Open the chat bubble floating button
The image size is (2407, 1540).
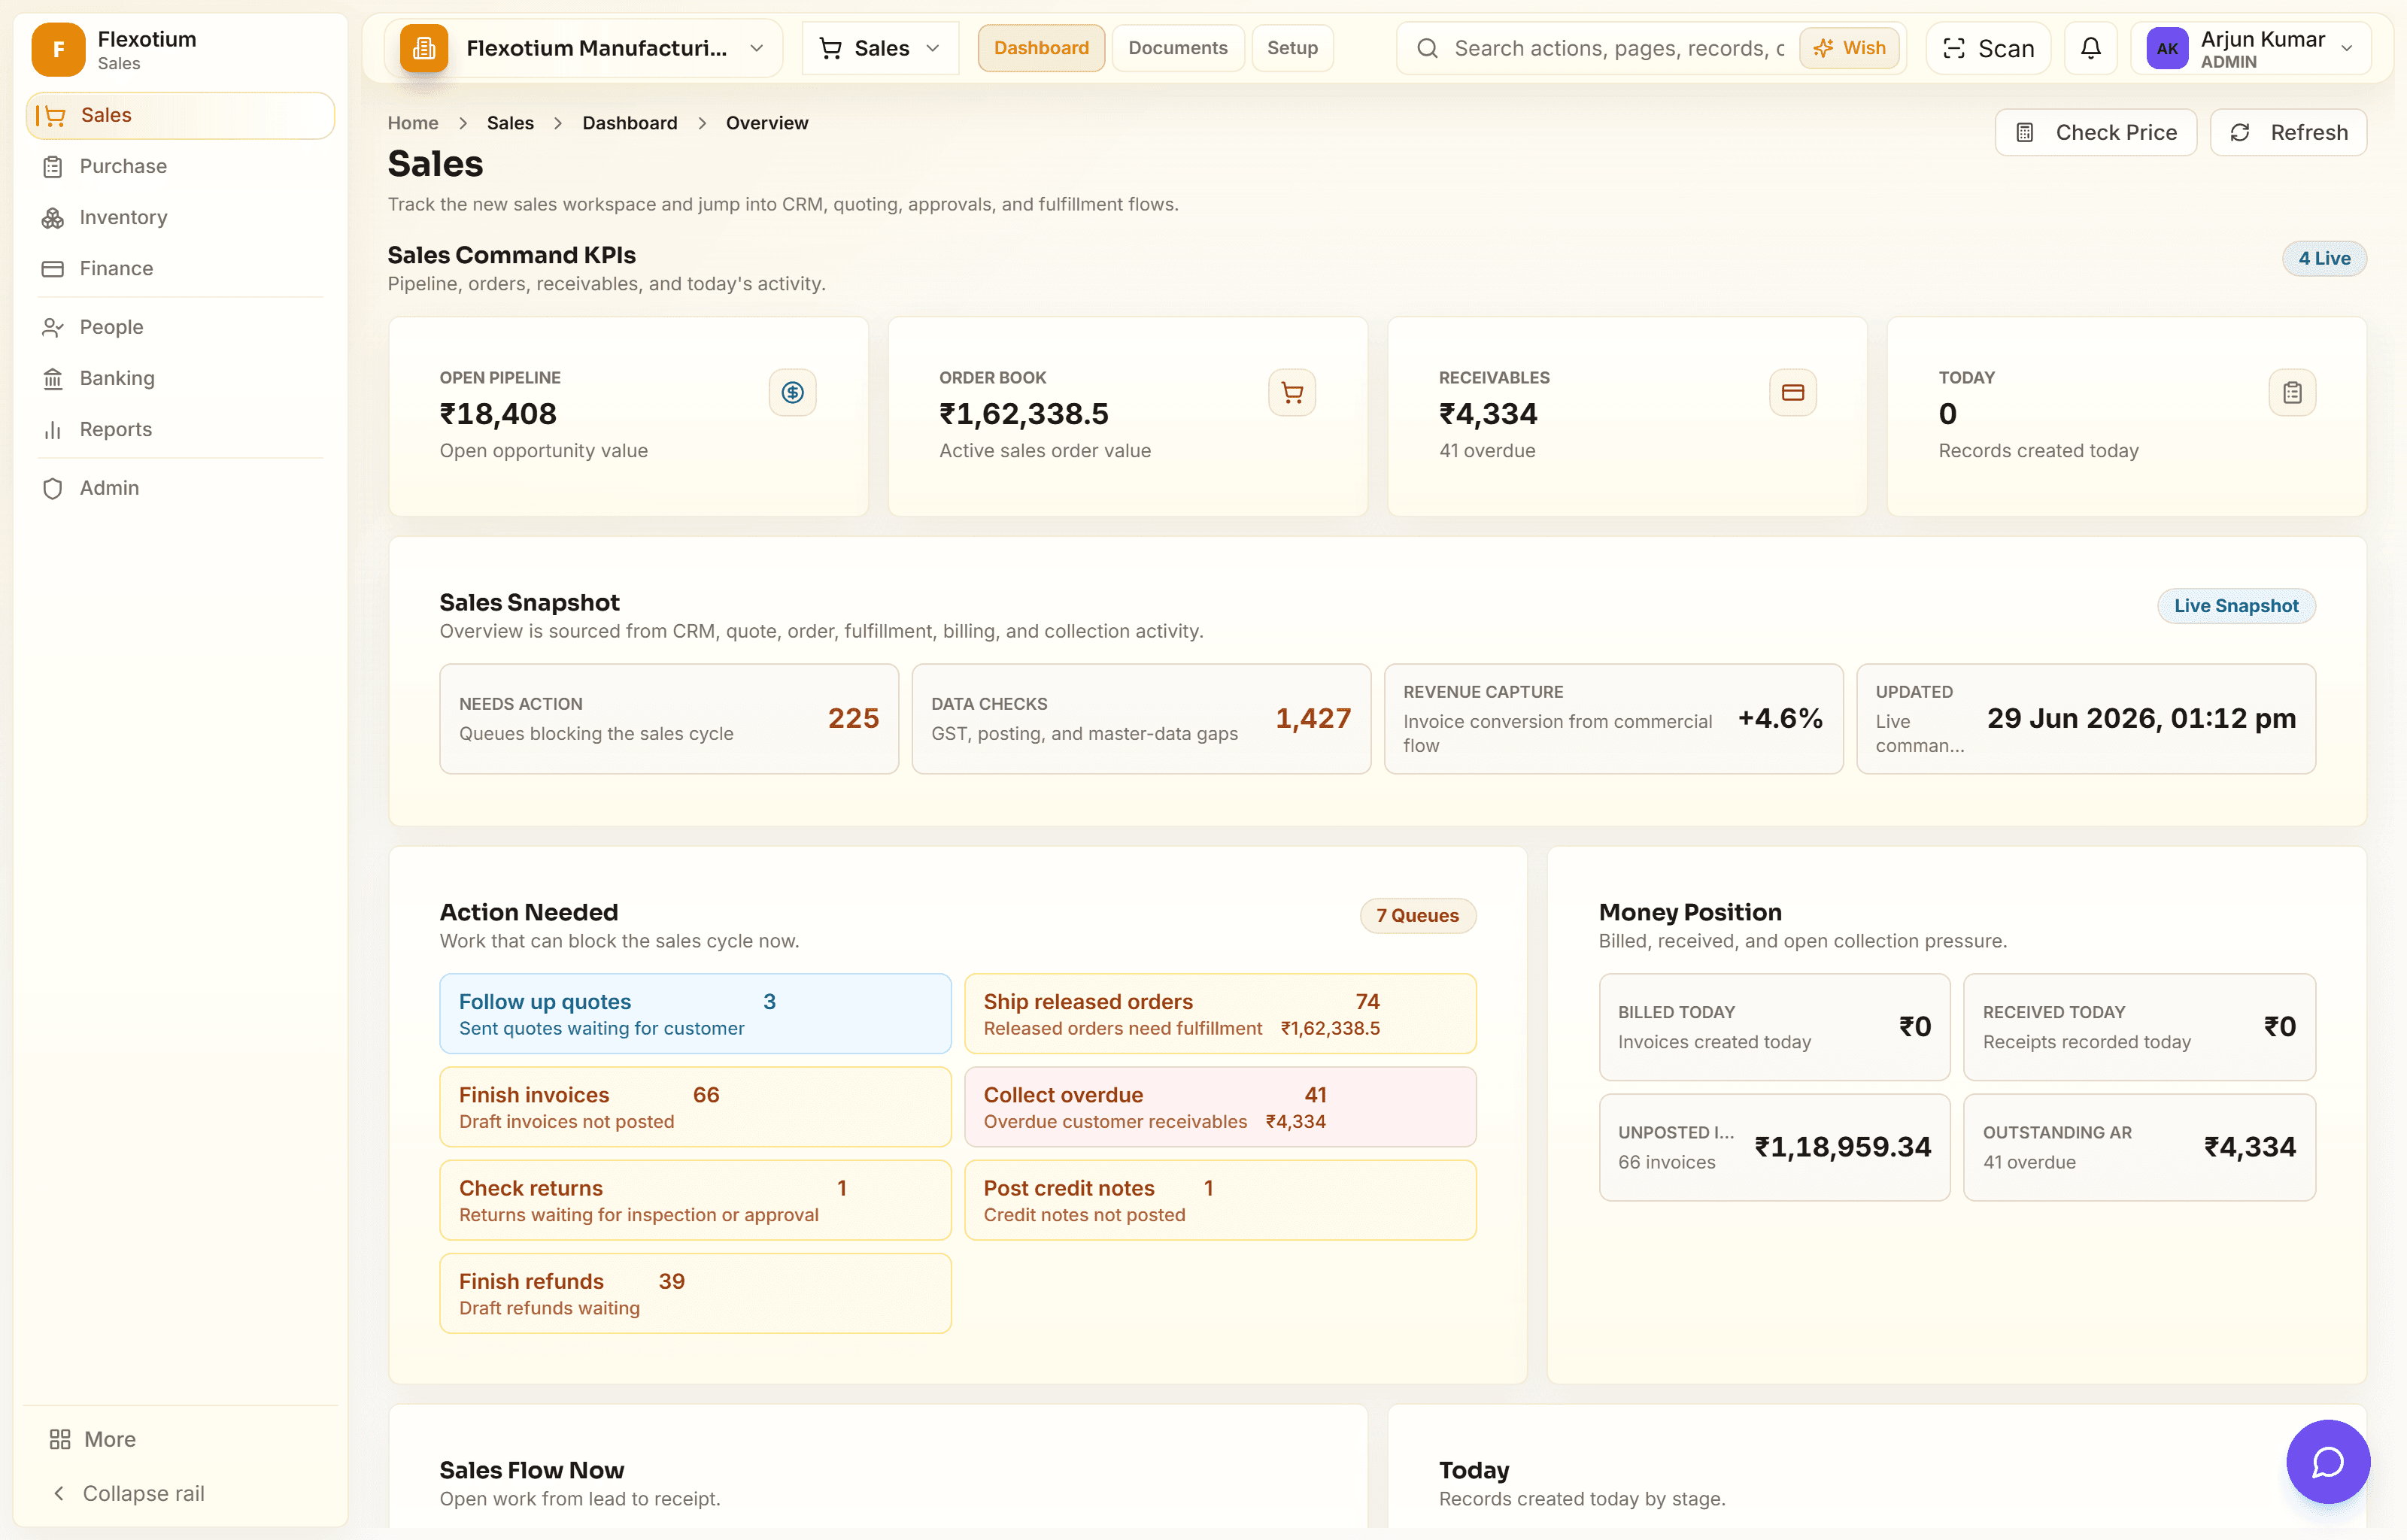tap(2328, 1462)
